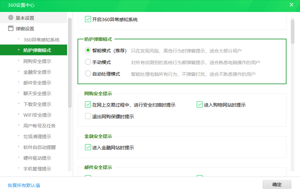Open WiFi安全提示 sidebar item
300x192 pixels.
click(x=37, y=115)
